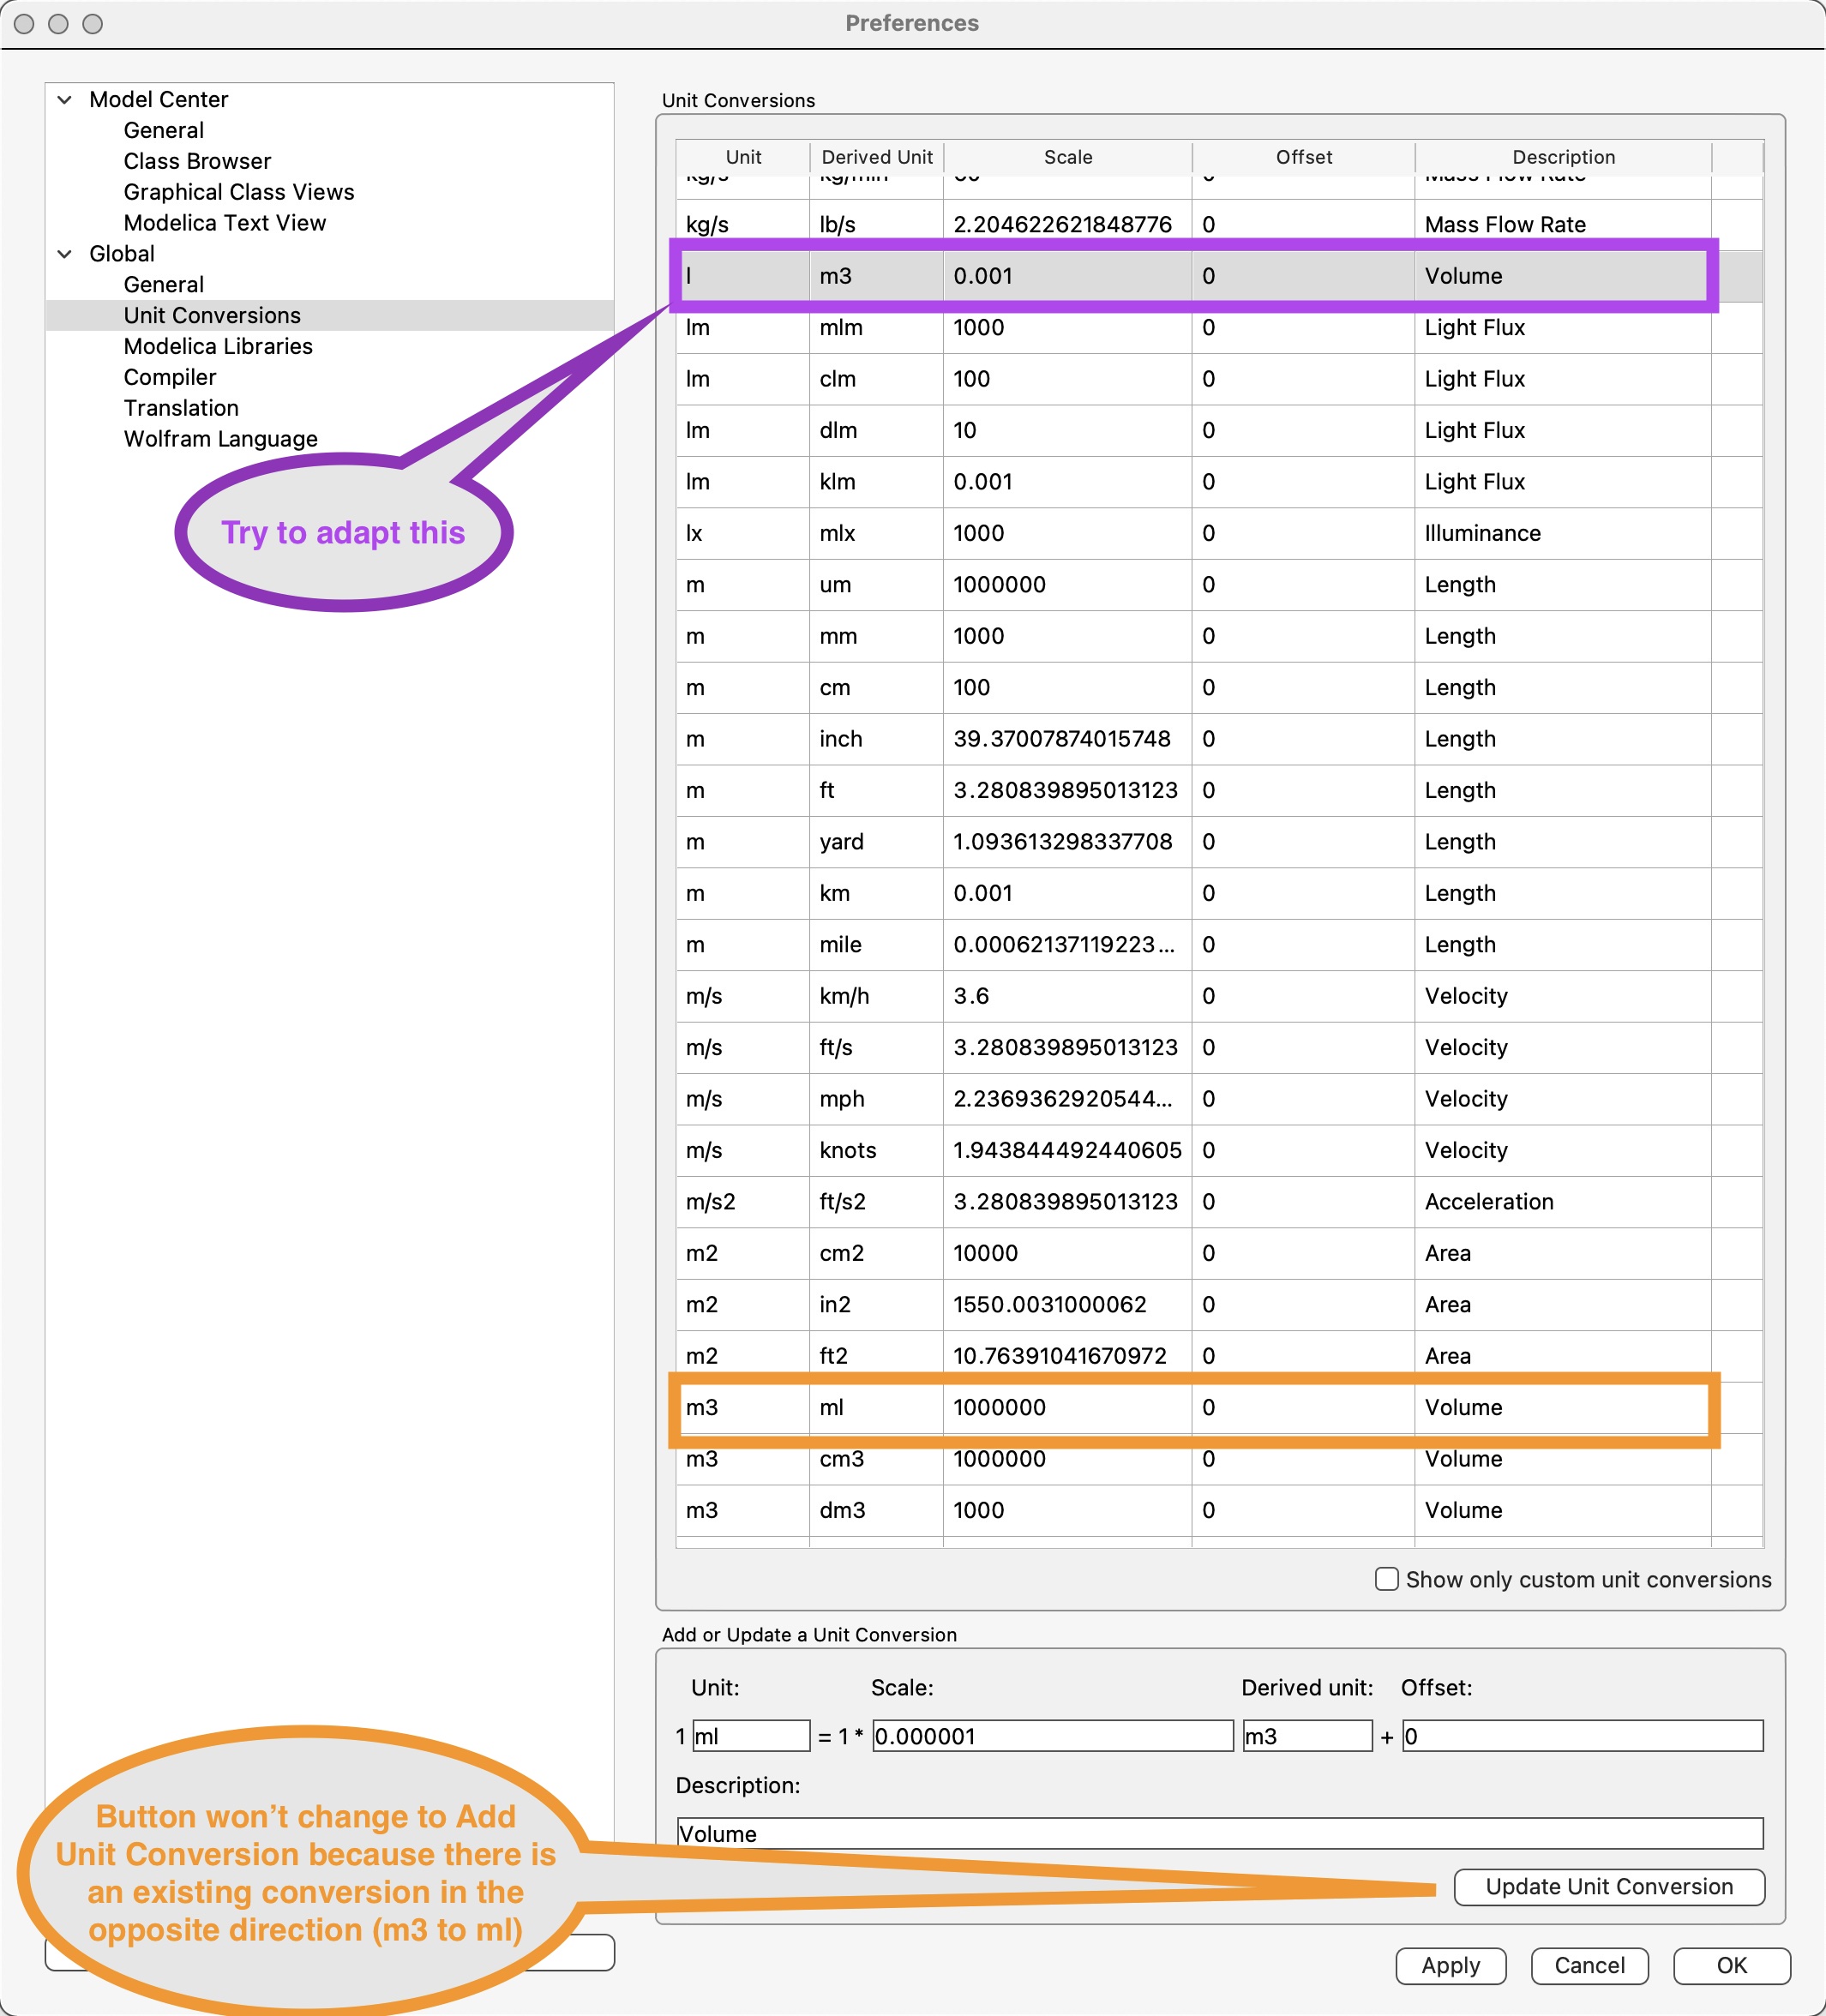
Task: Sort table by Scale column header
Action: pyautogui.click(x=1067, y=157)
